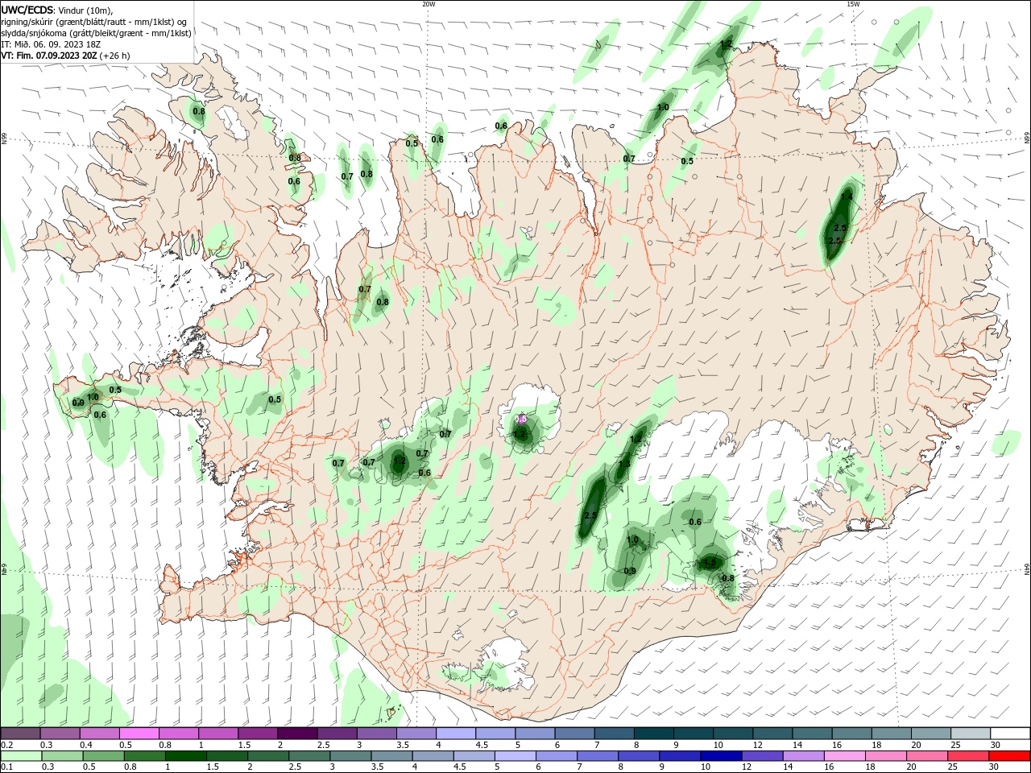Click the 'slydda/snjókoma' legend description line
Screen dimensions: 1031x773
96,33
